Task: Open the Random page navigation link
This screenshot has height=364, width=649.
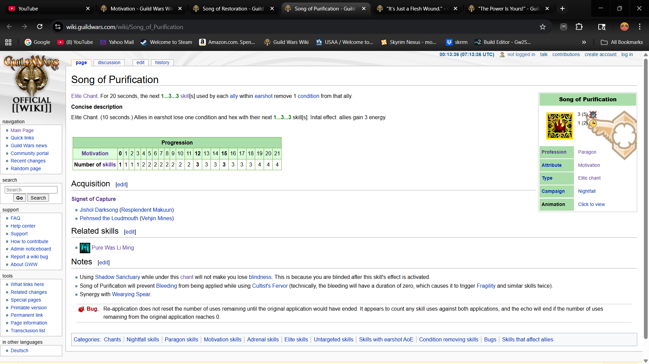Action: (x=26, y=168)
